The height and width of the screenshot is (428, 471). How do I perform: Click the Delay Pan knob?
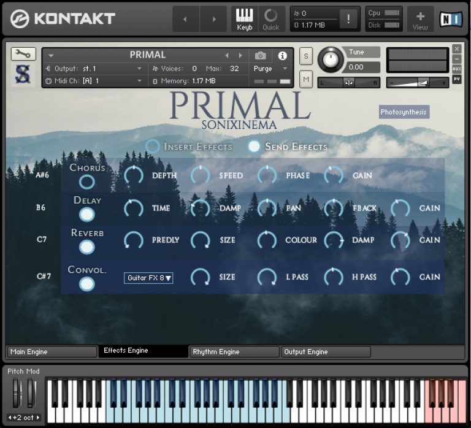point(267,208)
